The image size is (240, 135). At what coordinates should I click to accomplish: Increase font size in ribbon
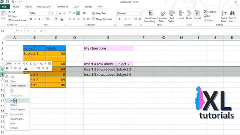click(60, 13)
